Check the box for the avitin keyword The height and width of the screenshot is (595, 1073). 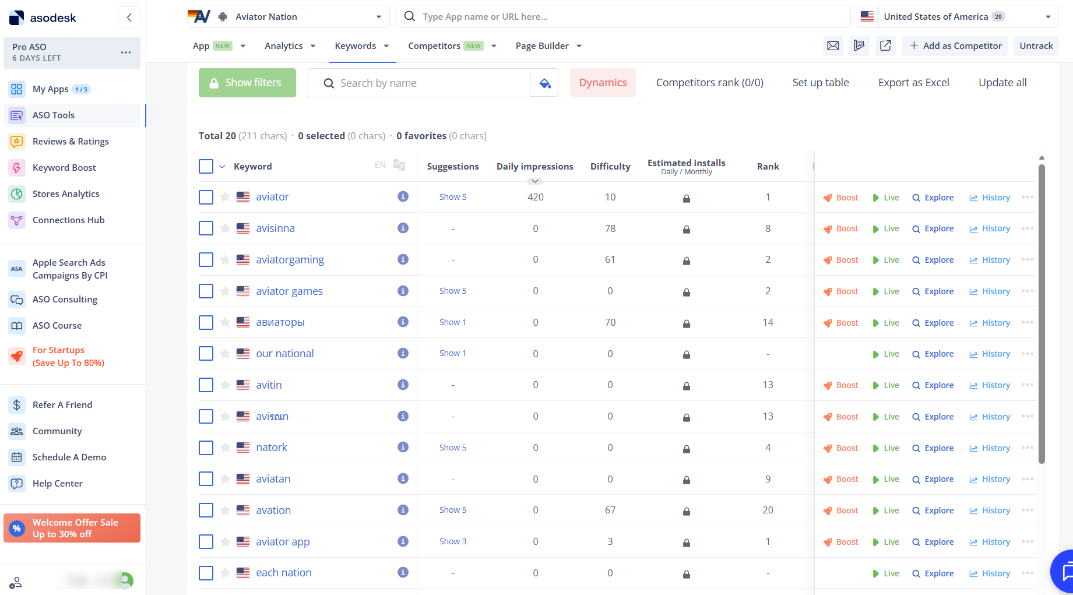206,385
